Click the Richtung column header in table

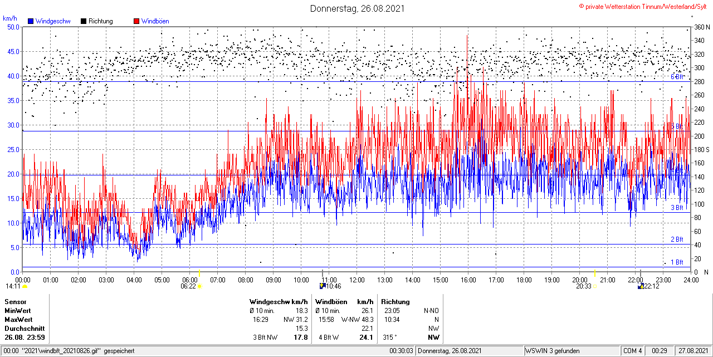coord(395,301)
